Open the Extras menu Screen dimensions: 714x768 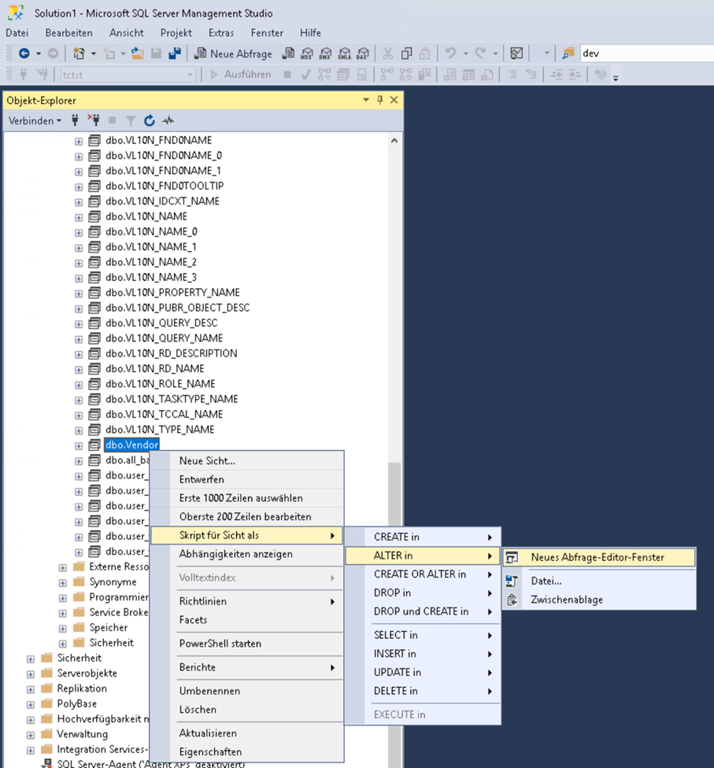pos(220,33)
